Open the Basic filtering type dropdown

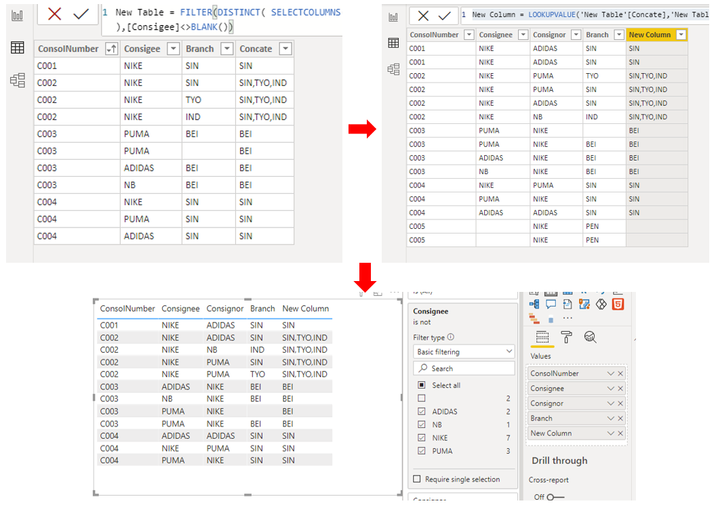pos(464,351)
